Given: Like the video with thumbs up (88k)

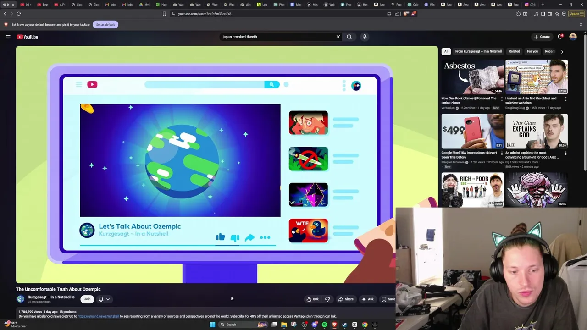Looking at the screenshot, I should pos(313,299).
